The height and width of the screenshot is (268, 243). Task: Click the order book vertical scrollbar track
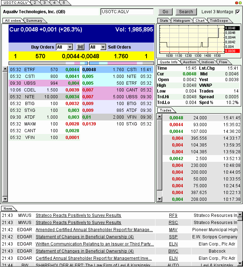[x=5, y=134]
